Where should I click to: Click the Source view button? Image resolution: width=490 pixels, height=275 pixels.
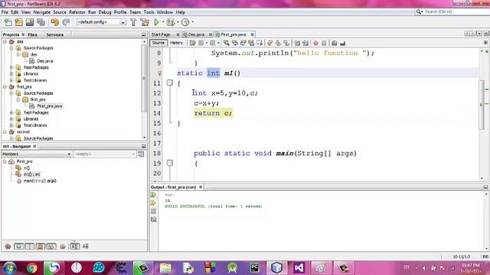(x=158, y=43)
